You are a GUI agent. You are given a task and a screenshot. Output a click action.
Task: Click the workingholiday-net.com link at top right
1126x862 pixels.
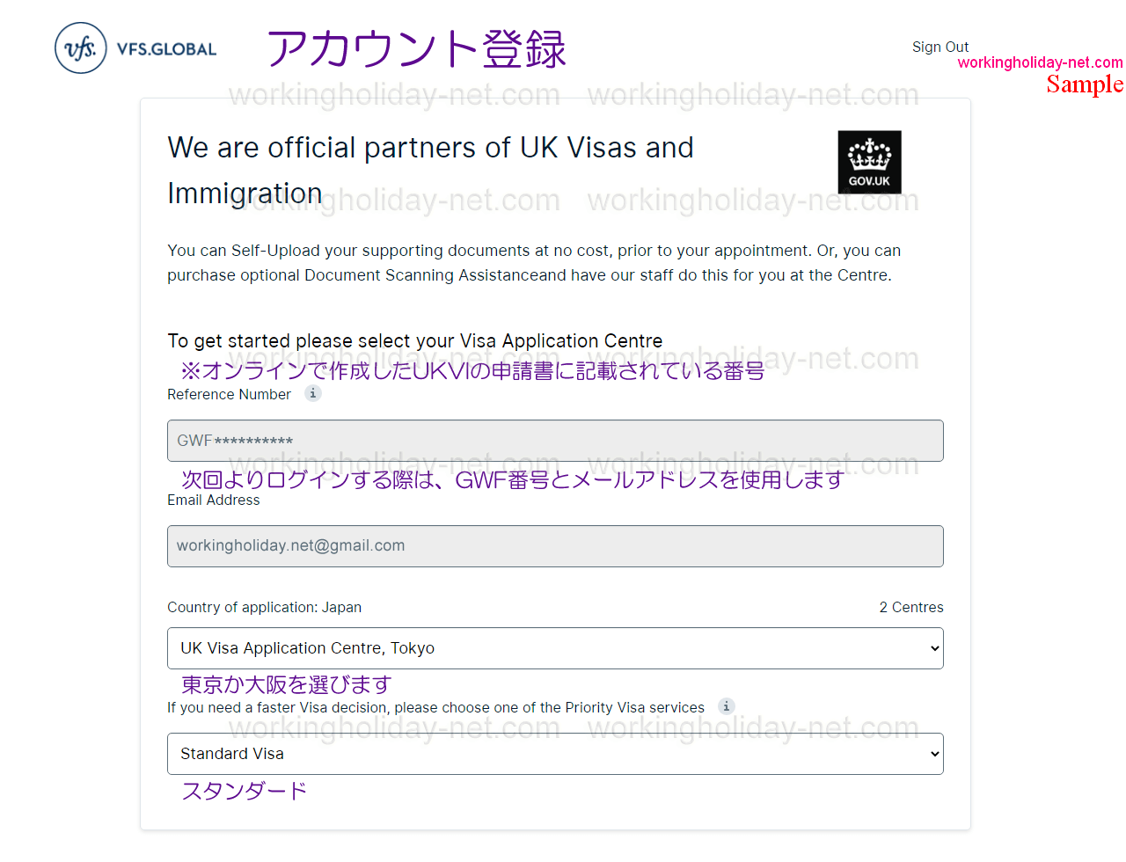tap(1040, 62)
